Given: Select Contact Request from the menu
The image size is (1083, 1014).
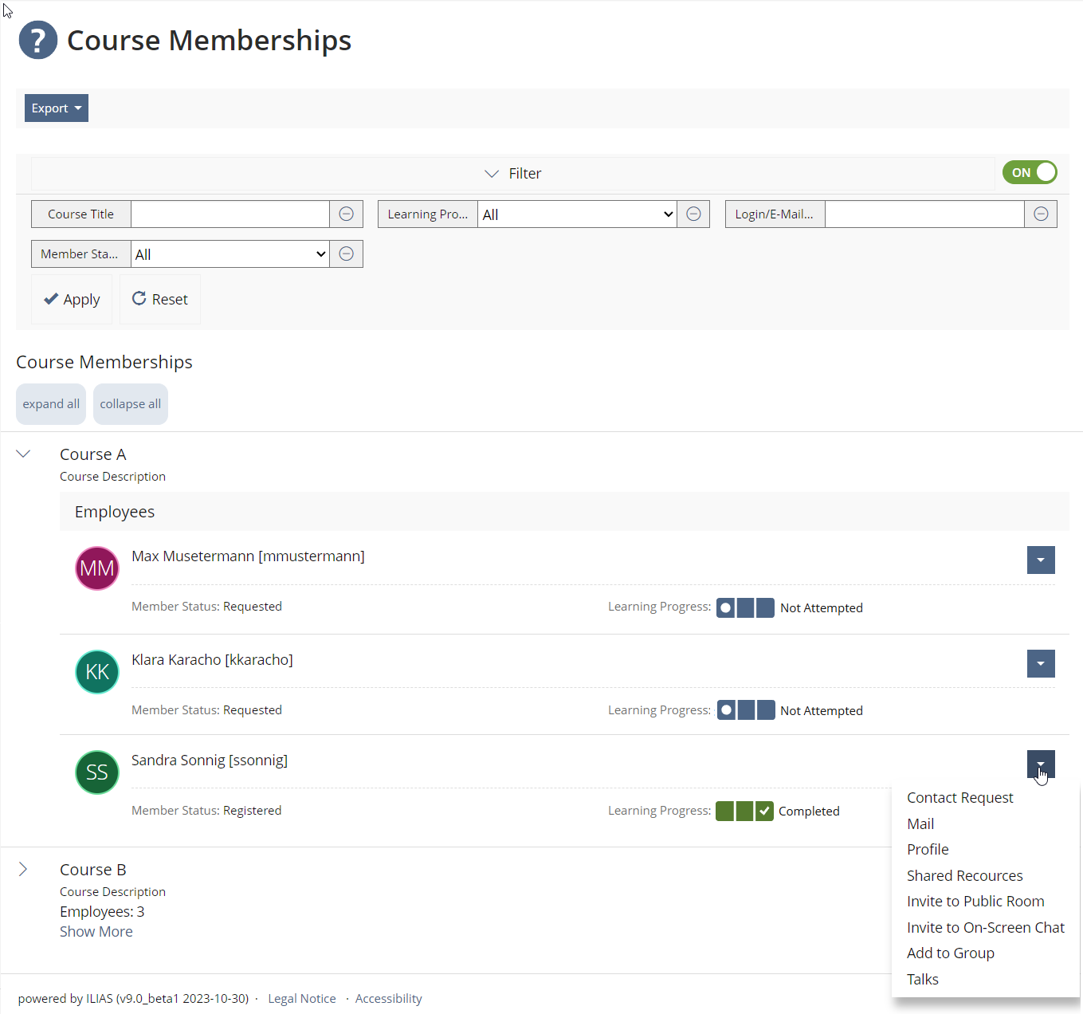Looking at the screenshot, I should coord(959,798).
